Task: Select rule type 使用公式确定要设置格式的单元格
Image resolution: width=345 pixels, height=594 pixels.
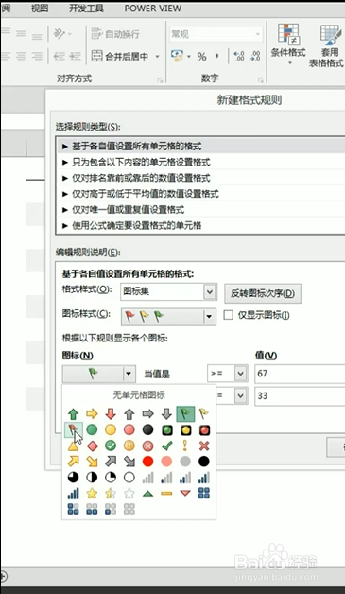Action: pyautogui.click(x=200, y=226)
